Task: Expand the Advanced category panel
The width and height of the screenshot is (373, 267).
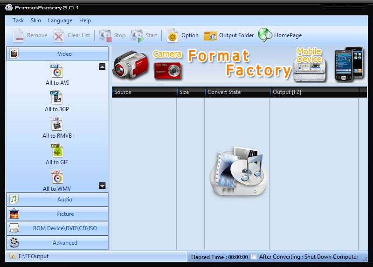Action: pyautogui.click(x=57, y=243)
